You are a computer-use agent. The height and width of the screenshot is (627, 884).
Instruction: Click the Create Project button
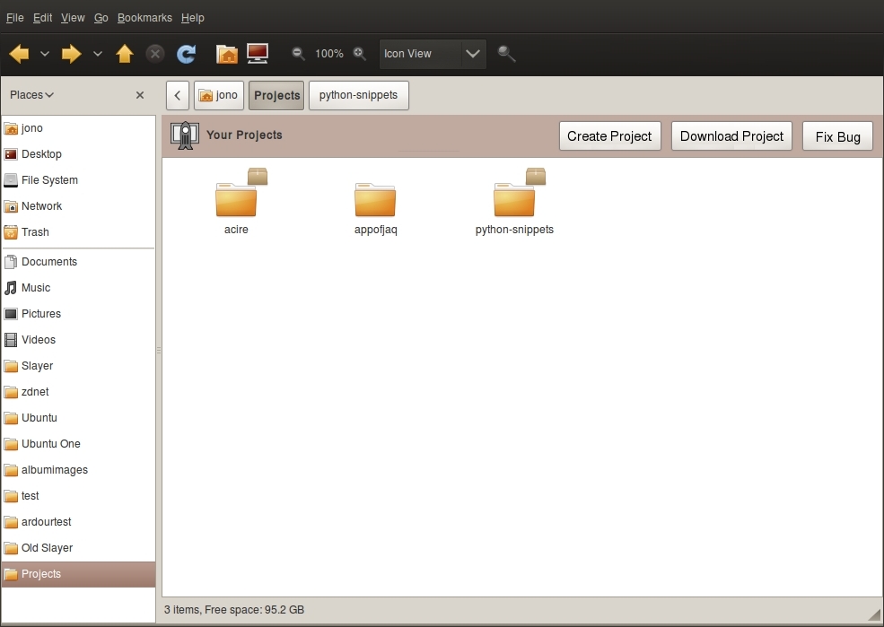609,136
